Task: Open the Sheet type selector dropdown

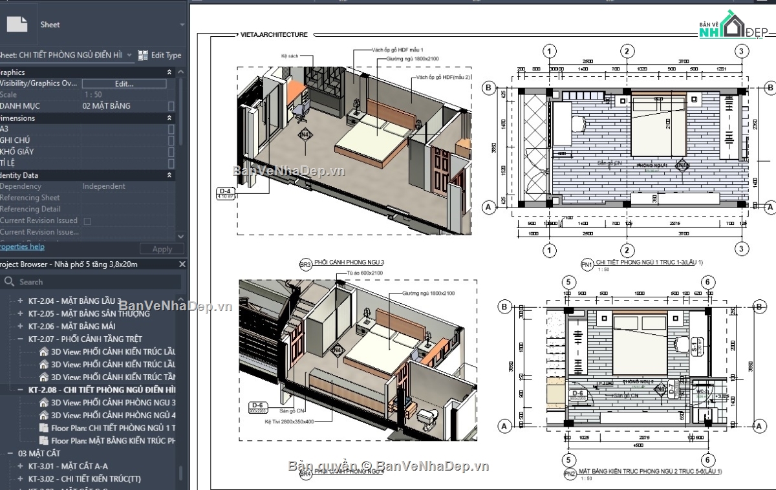Action: [182, 25]
